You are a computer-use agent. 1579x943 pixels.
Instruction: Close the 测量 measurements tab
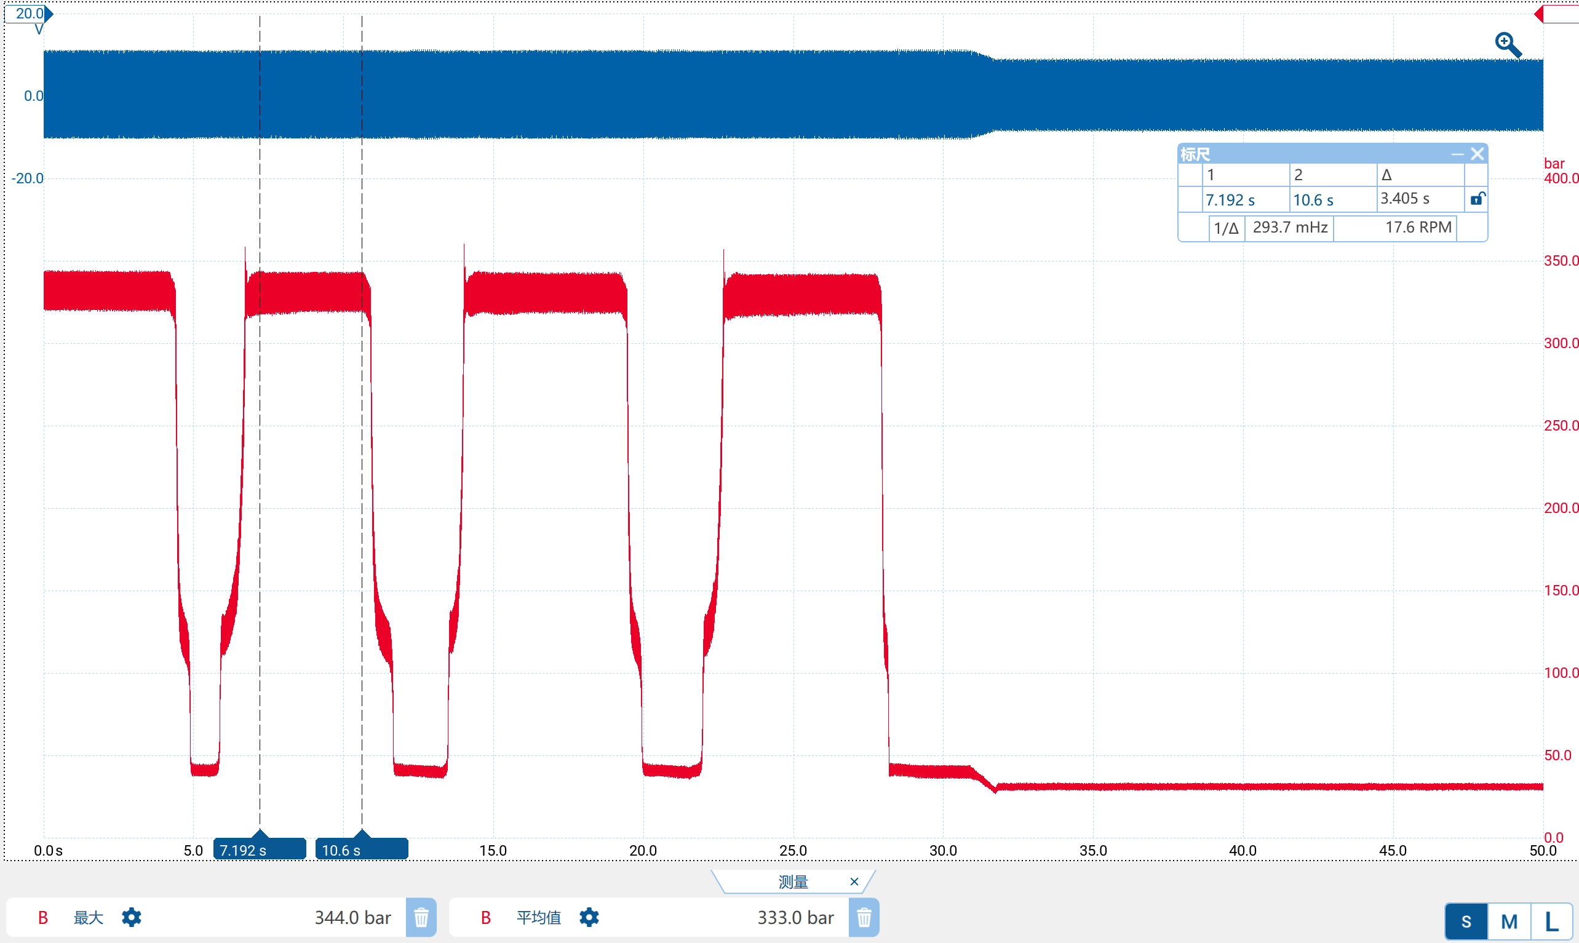pos(854,881)
